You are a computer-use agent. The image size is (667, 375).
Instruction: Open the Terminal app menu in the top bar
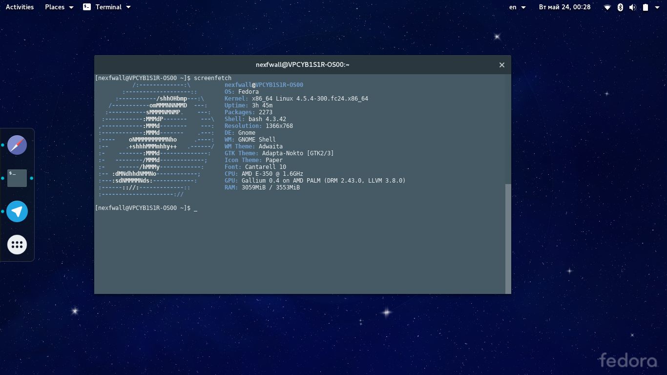click(x=107, y=7)
